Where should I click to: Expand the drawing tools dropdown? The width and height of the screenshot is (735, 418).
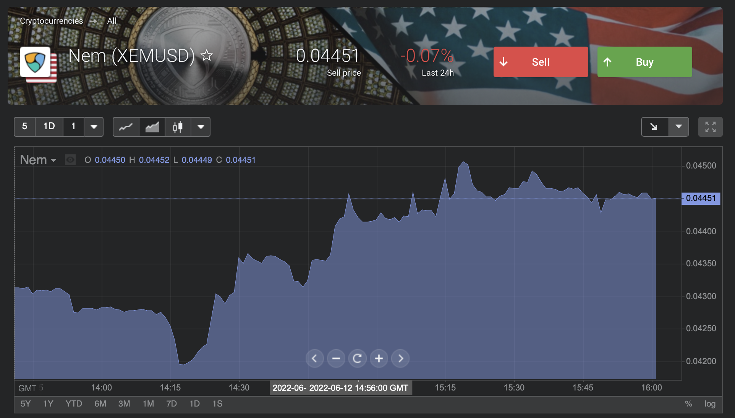point(679,127)
